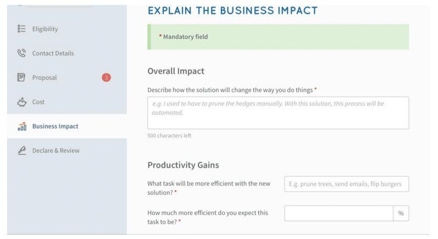Image resolution: width=438 pixels, height=239 pixels.
Task: Focus the efficiency percentage input field
Action: tap(339, 213)
